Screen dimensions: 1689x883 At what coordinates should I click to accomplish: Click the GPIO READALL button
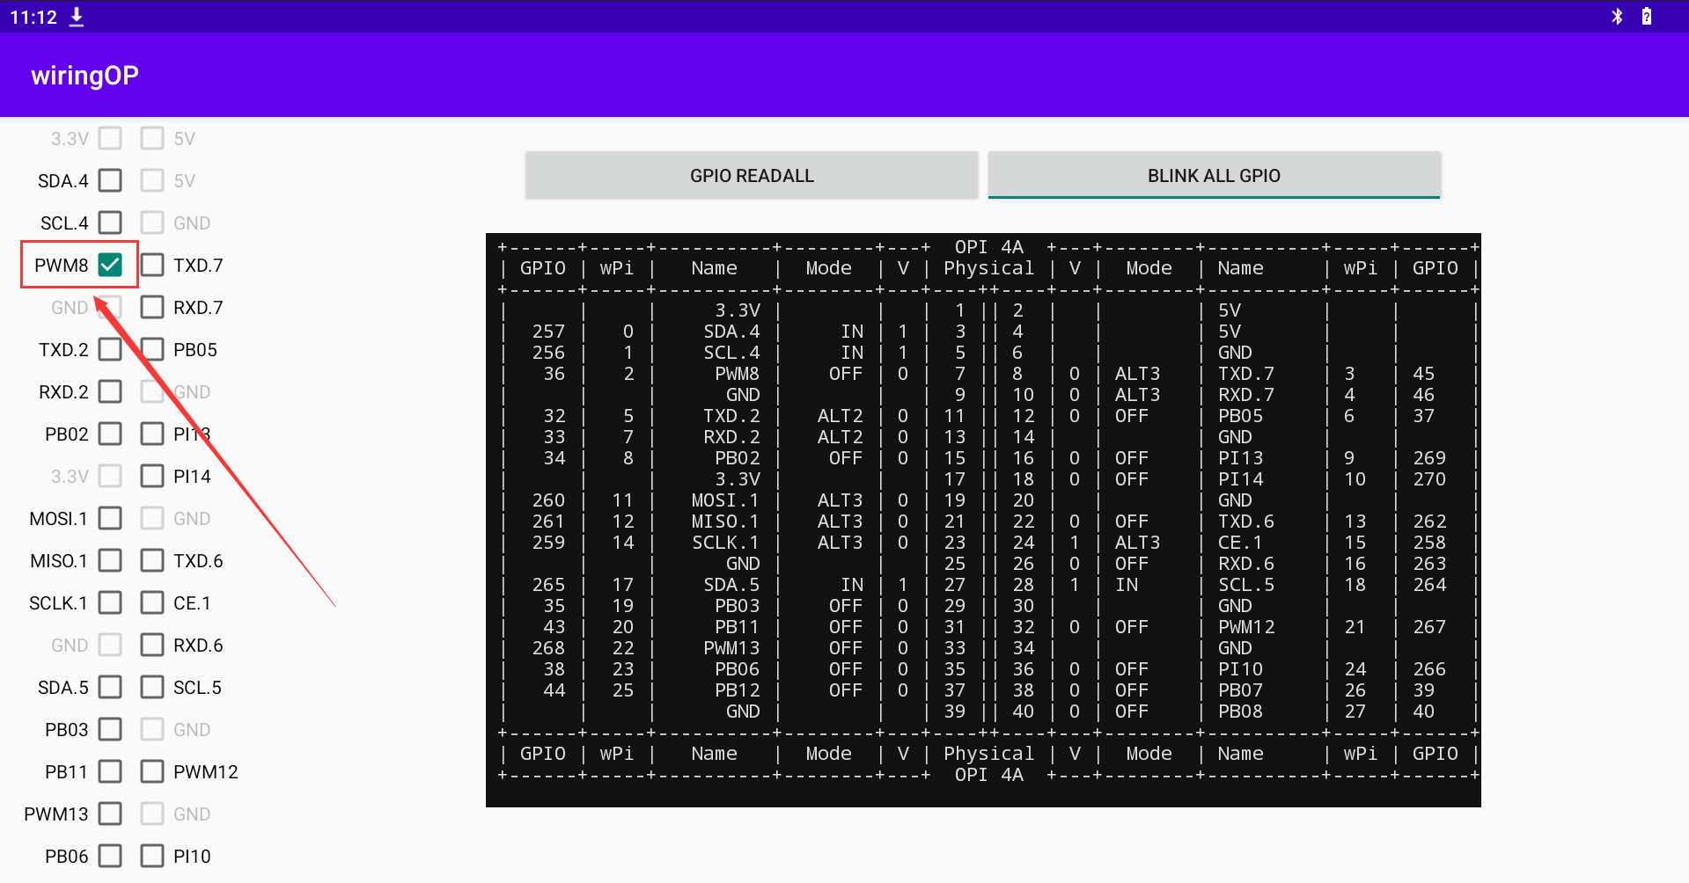pyautogui.click(x=752, y=175)
